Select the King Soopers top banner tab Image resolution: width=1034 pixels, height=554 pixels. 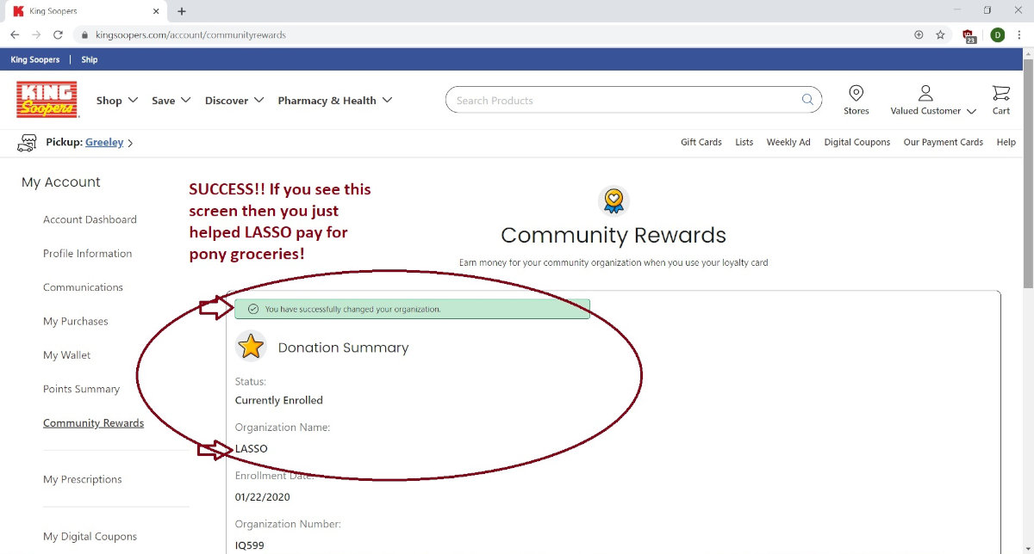coord(35,59)
